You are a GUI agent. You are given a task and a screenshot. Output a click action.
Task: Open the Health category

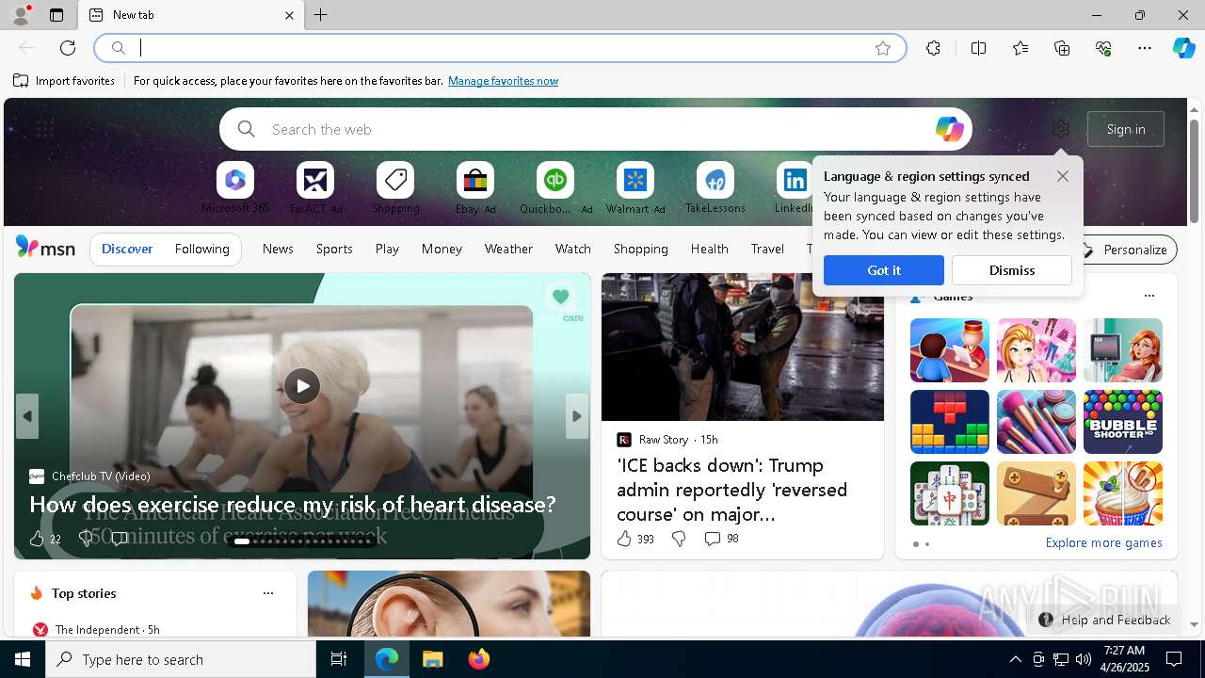tap(709, 250)
